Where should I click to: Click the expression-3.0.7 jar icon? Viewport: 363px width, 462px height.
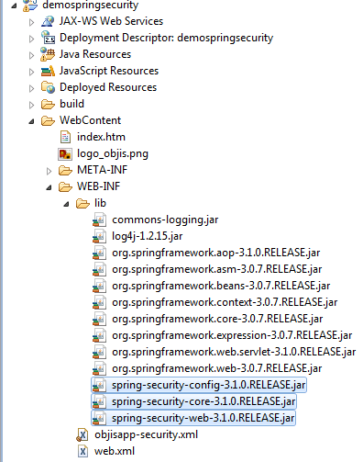[99, 336]
